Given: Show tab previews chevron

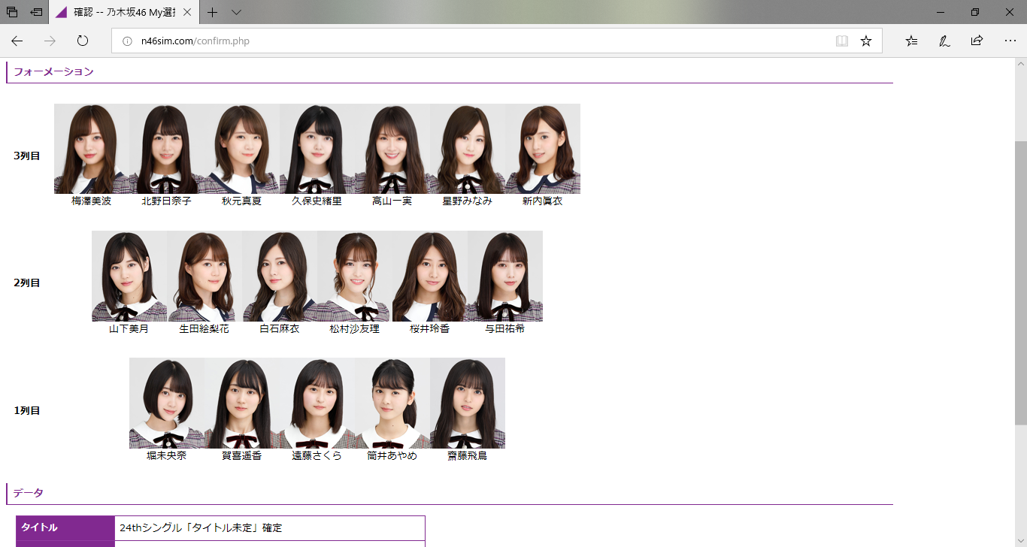Looking at the screenshot, I should (x=236, y=12).
